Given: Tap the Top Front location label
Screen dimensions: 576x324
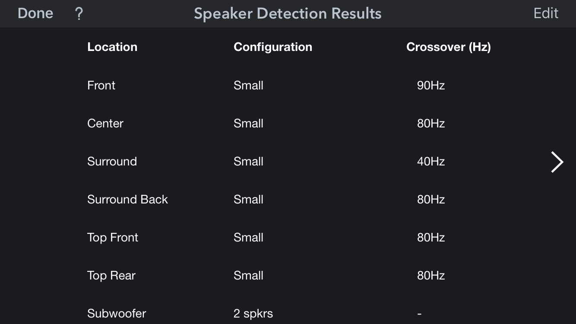Looking at the screenshot, I should [x=113, y=238].
